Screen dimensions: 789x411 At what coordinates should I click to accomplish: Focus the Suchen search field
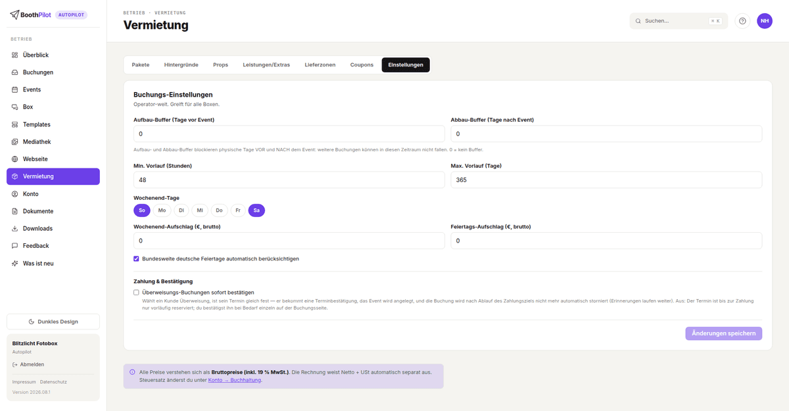pos(679,21)
